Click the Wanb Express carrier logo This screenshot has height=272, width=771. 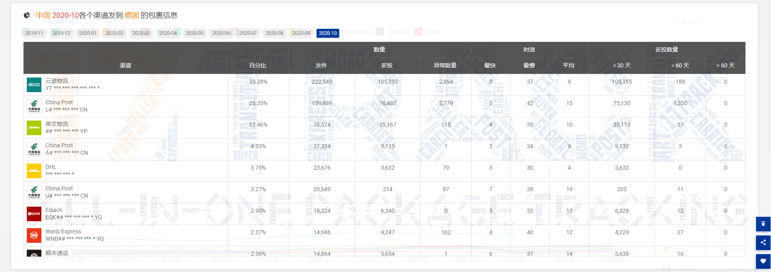coord(34,235)
